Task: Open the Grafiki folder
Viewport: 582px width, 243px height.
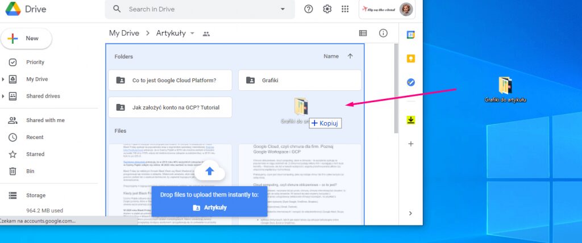Action: 300,80
